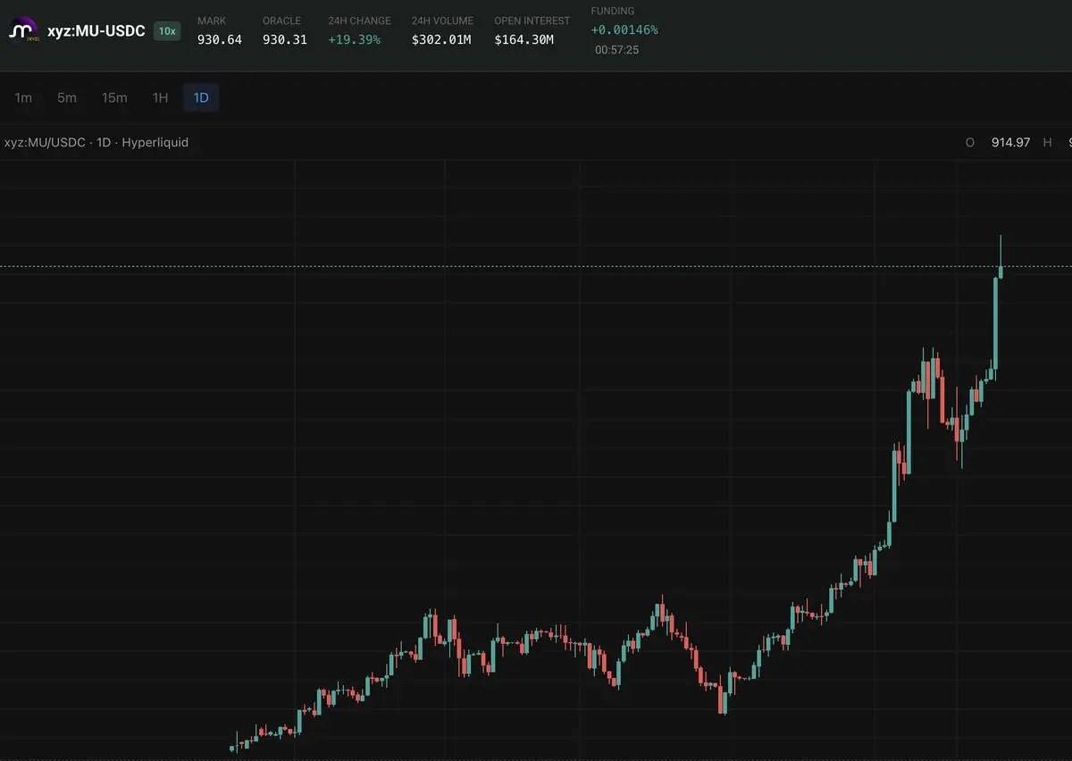Open the xyz:MU-USDC pair selector

tap(96, 31)
